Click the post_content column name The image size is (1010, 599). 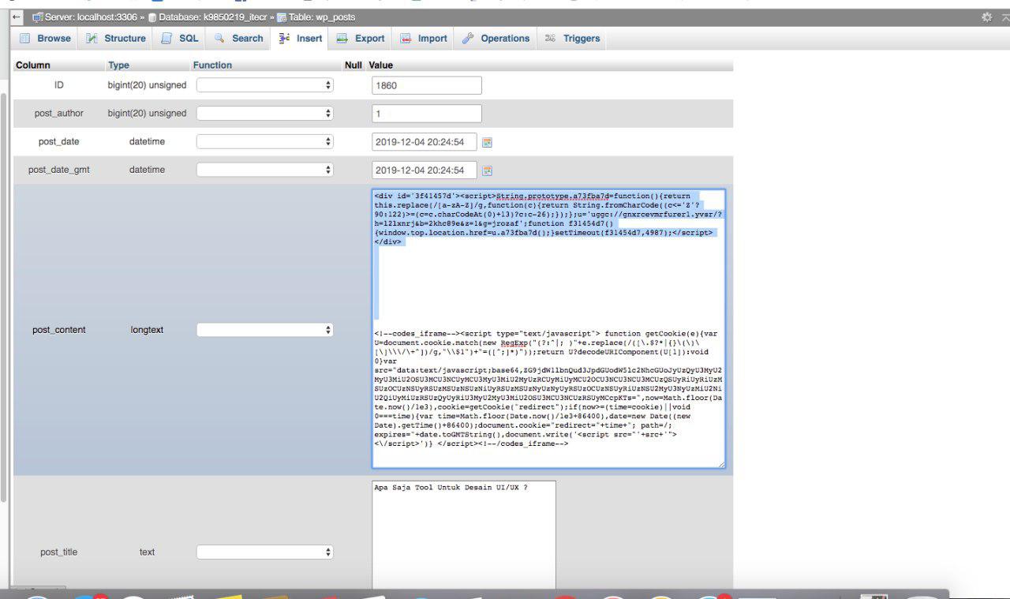(59, 330)
